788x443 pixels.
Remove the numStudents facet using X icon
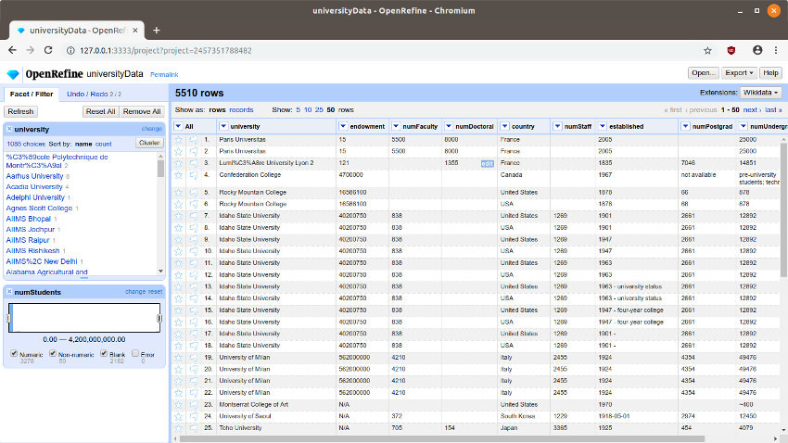point(9,292)
